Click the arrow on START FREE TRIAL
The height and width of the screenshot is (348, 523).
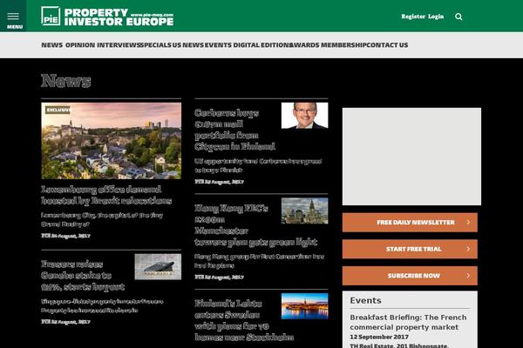coord(468,249)
